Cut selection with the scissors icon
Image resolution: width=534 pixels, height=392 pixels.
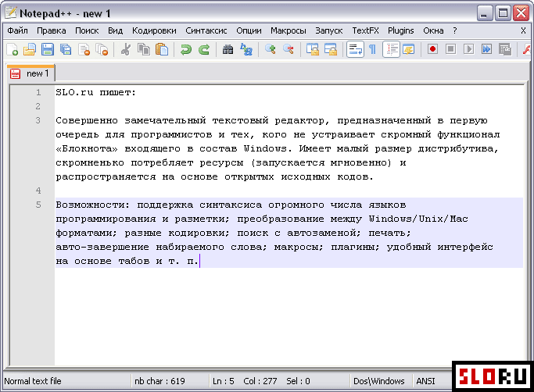coord(126,49)
